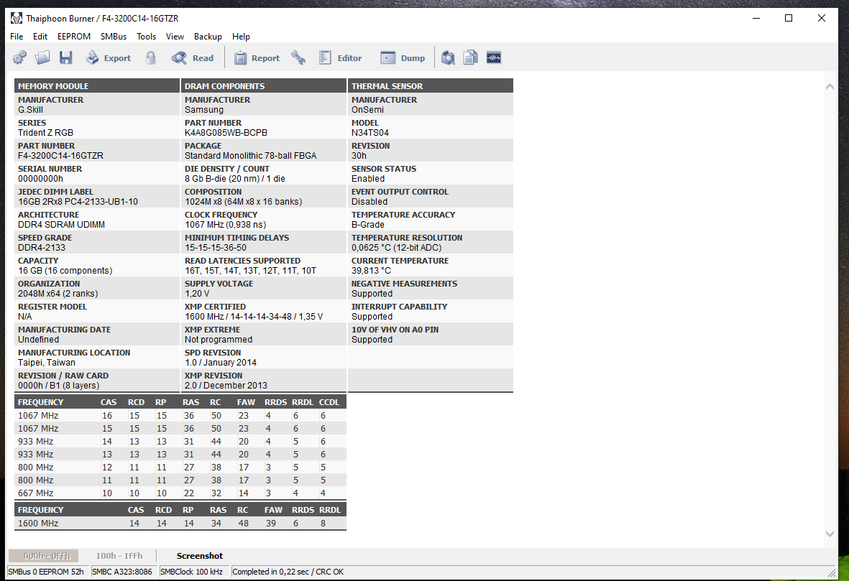Click the 667 MHz frequency row
This screenshot has height=581, width=849.
180,493
